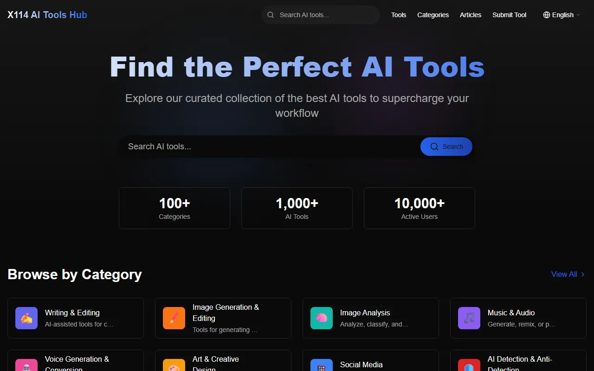This screenshot has width=594, height=371.
Task: Click the Social Media category icon
Action: tap(322, 366)
